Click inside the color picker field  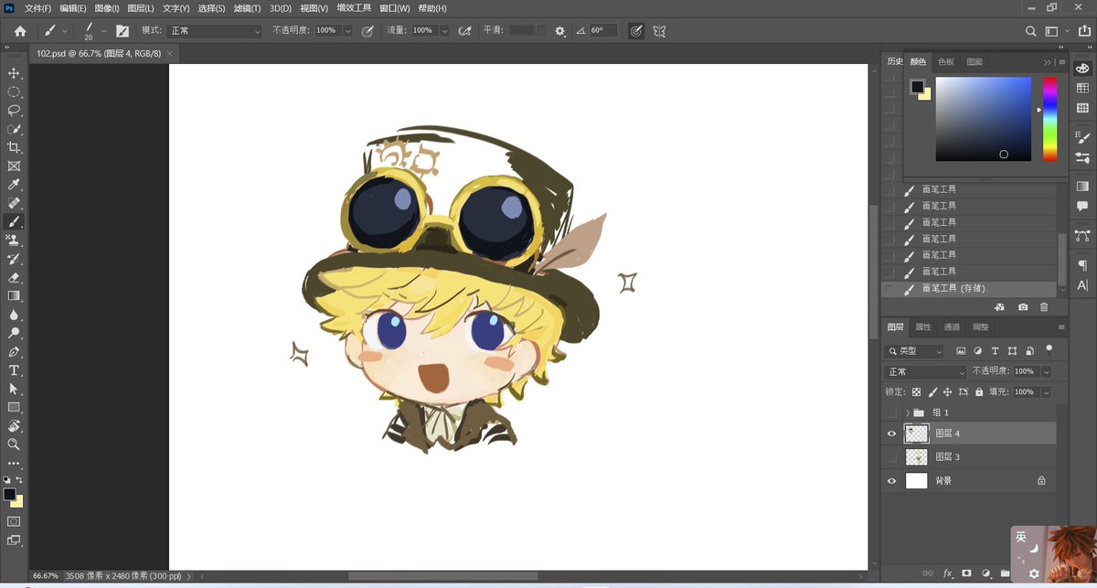983,119
